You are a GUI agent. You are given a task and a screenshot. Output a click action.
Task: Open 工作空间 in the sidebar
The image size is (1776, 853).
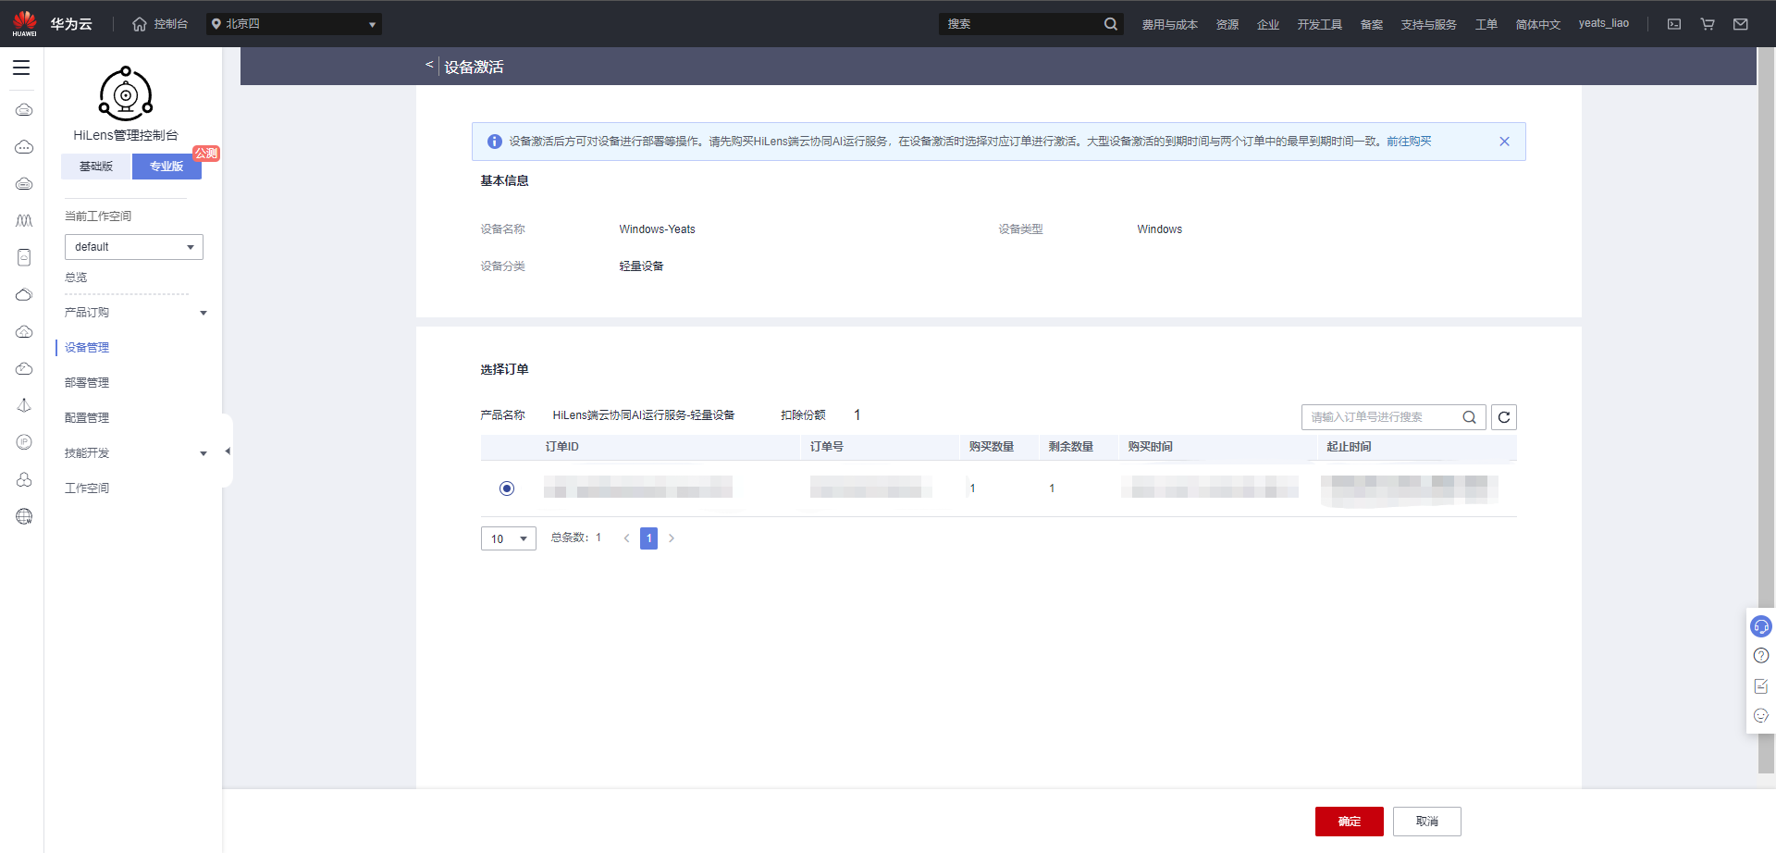click(87, 488)
